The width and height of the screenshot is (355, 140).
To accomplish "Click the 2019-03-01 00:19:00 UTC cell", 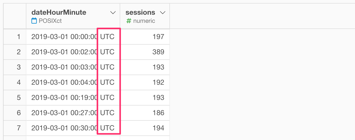I will (73, 98).
